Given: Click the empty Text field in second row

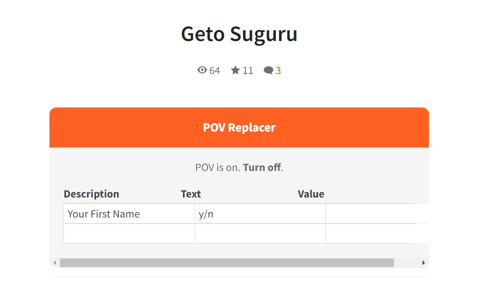Looking at the screenshot, I should point(260,233).
